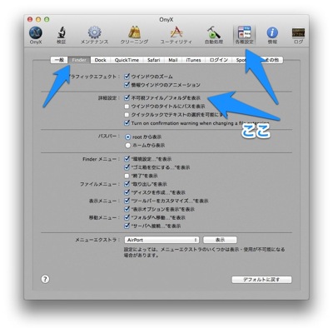Open the メンテナンス gear icon
333x333 pixels.
[94, 35]
